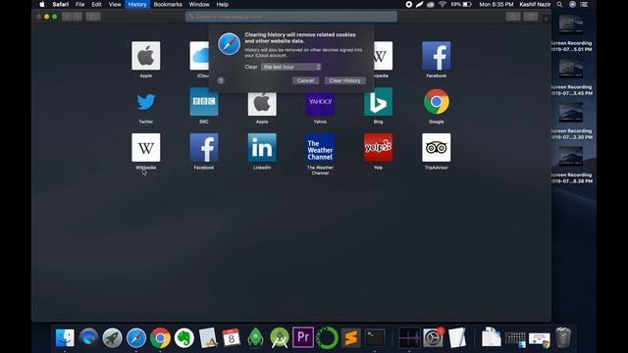Viewport: 628px width, 353px height.
Task: Select Screen Recording 8.38 PM desktop file
Action: (x=571, y=166)
